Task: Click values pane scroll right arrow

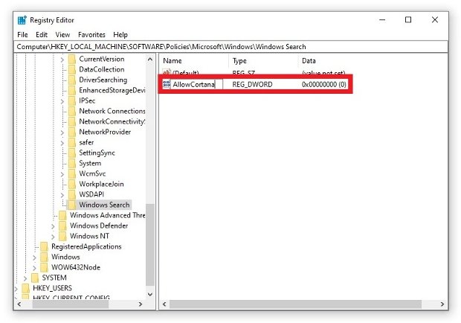Action: tap(442, 304)
